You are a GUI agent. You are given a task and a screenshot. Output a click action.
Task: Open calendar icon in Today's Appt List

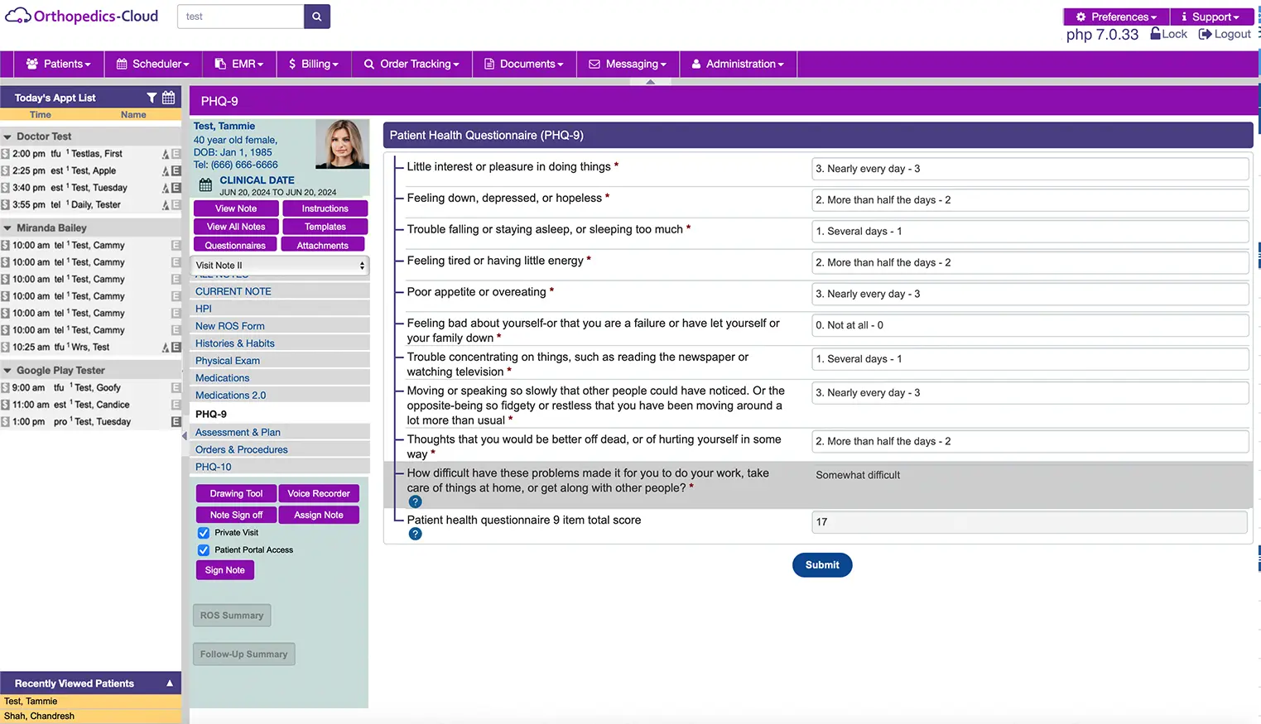168,98
